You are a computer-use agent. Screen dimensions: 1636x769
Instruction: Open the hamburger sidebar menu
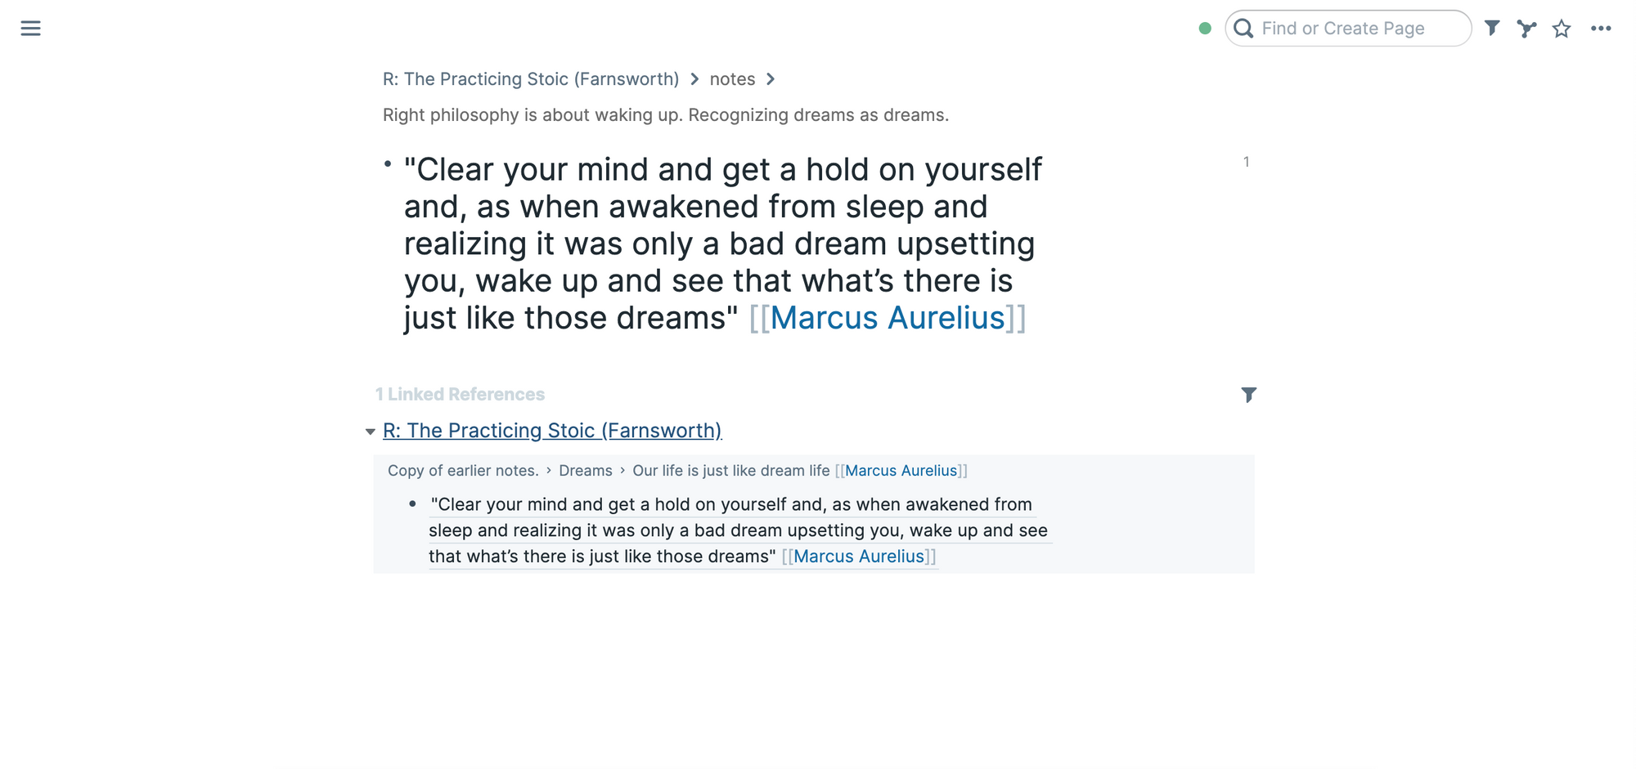[30, 29]
